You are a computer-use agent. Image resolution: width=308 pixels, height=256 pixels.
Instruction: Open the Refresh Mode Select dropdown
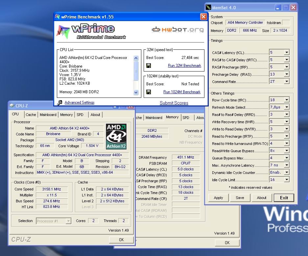287,107
